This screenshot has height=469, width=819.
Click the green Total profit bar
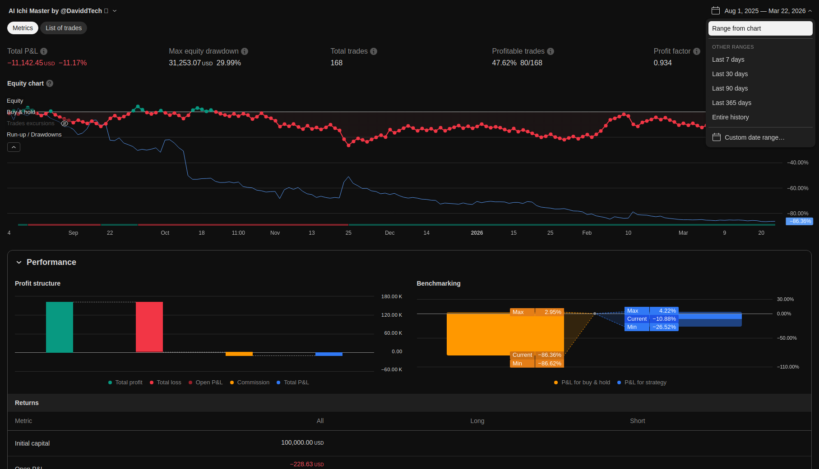[x=60, y=327]
